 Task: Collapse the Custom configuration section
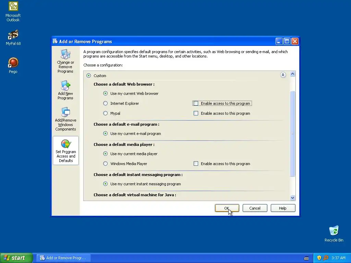pyautogui.click(x=283, y=75)
